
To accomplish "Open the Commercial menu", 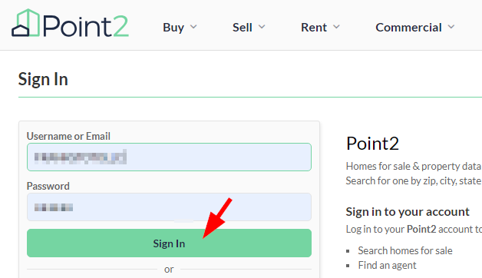I will (408, 28).
